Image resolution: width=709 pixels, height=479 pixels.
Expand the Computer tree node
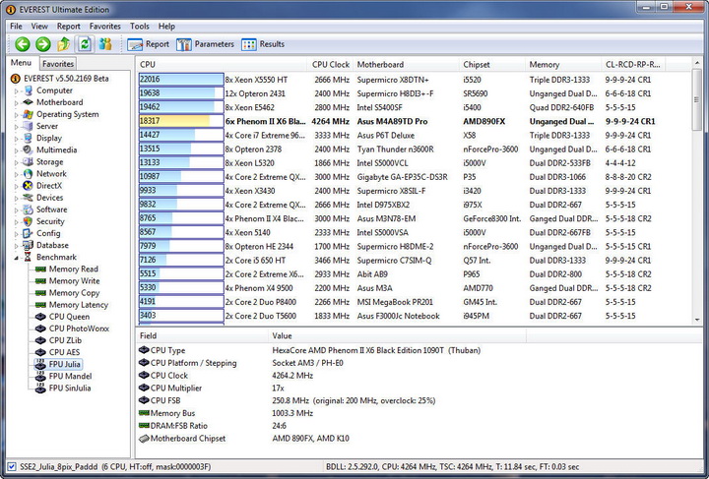17,90
